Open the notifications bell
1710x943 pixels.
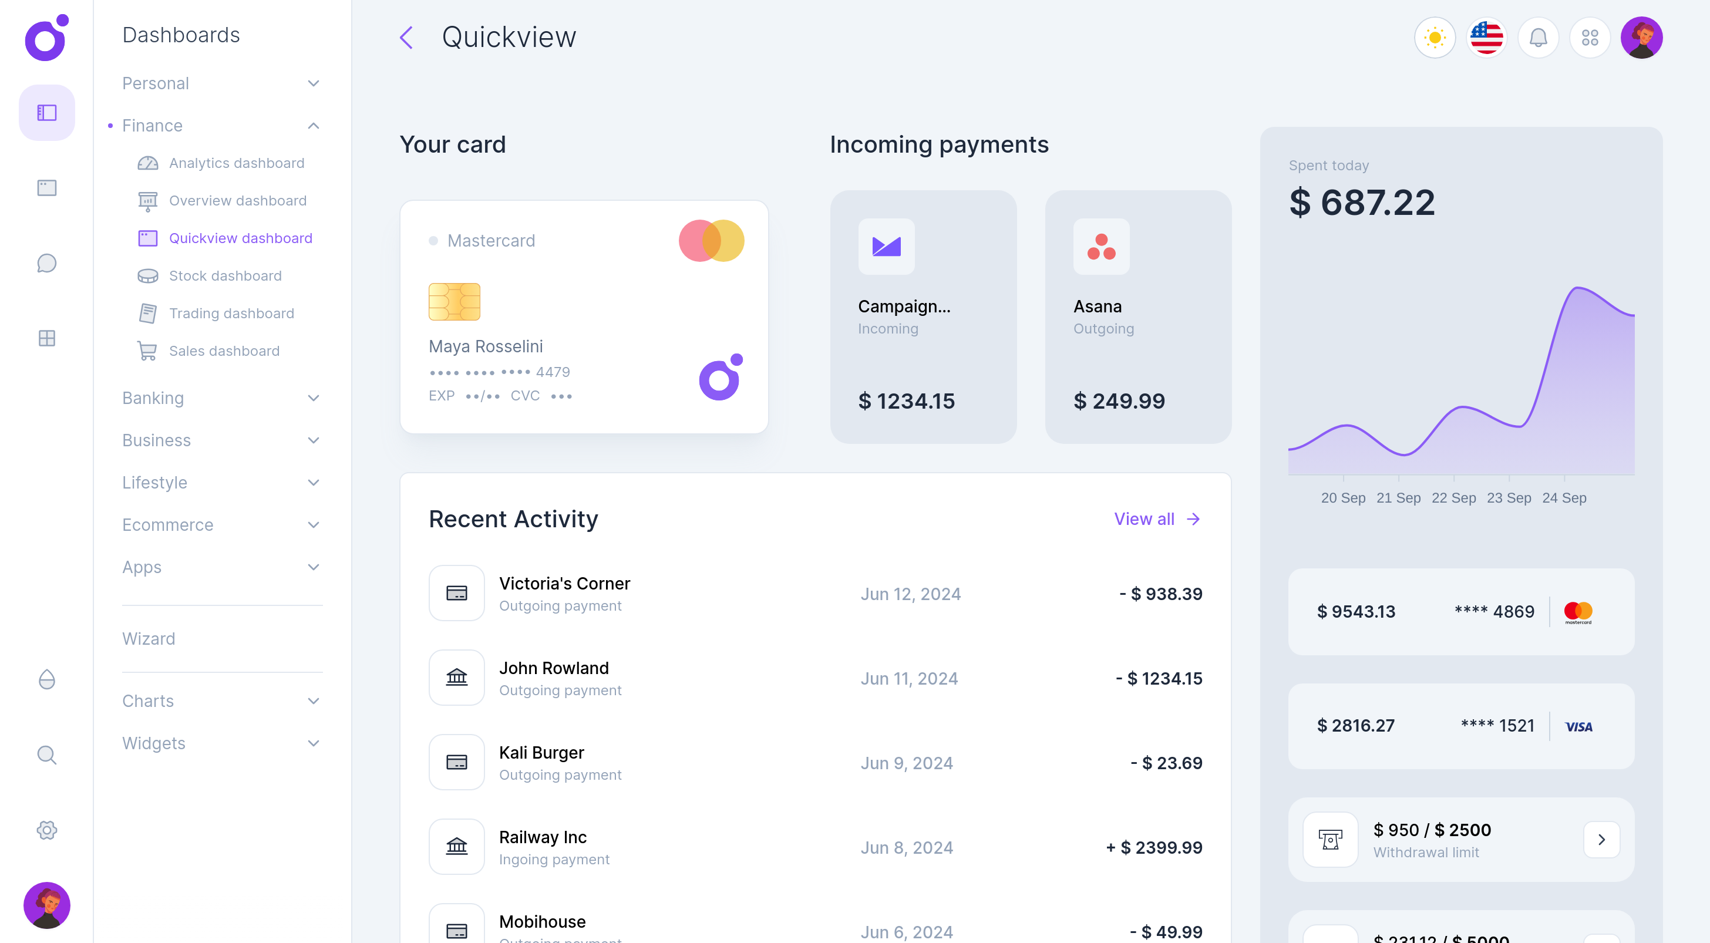click(1538, 38)
